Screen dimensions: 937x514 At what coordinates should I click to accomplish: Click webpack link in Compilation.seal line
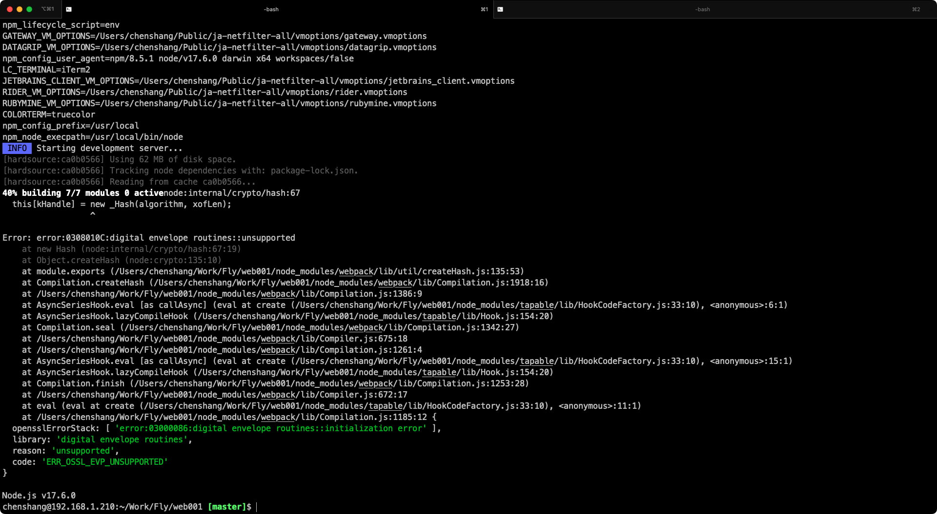366,327
